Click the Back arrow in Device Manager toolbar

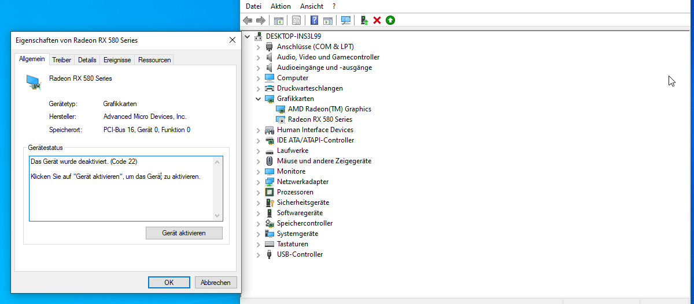point(248,20)
